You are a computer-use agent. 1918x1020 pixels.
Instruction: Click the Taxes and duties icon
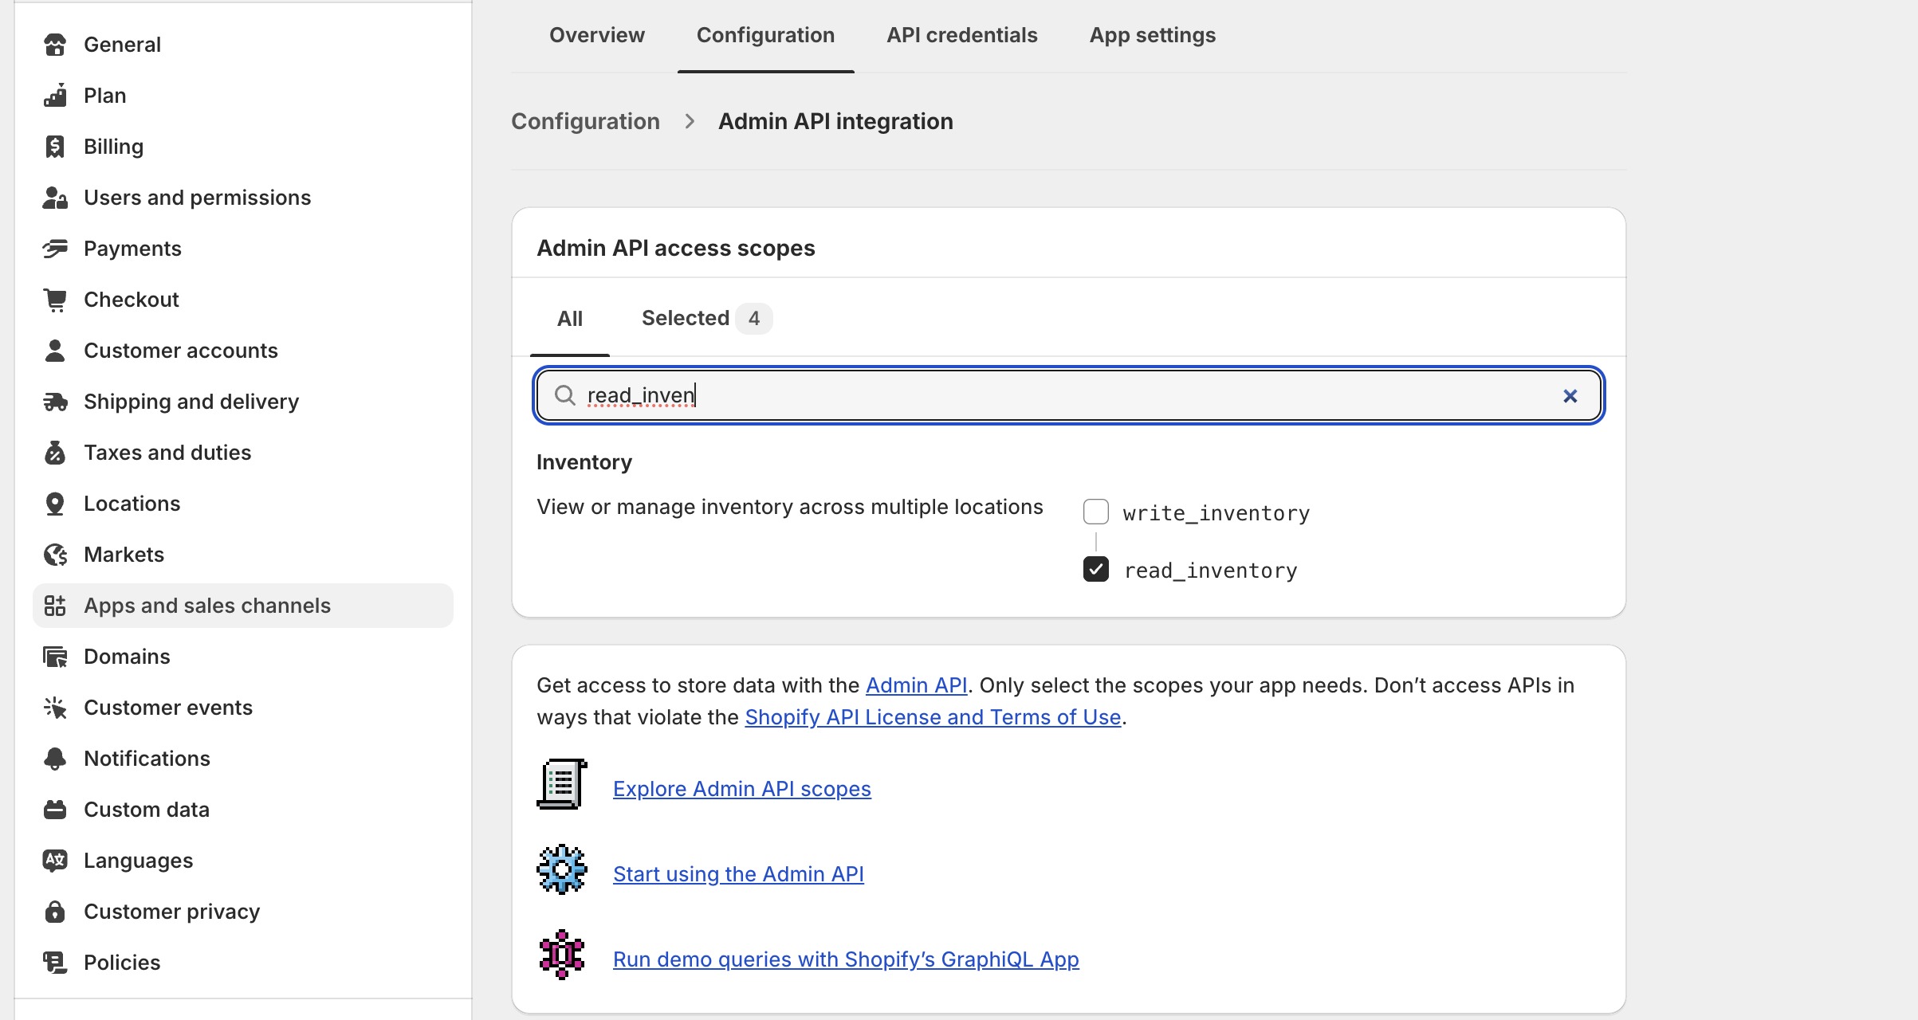55,453
